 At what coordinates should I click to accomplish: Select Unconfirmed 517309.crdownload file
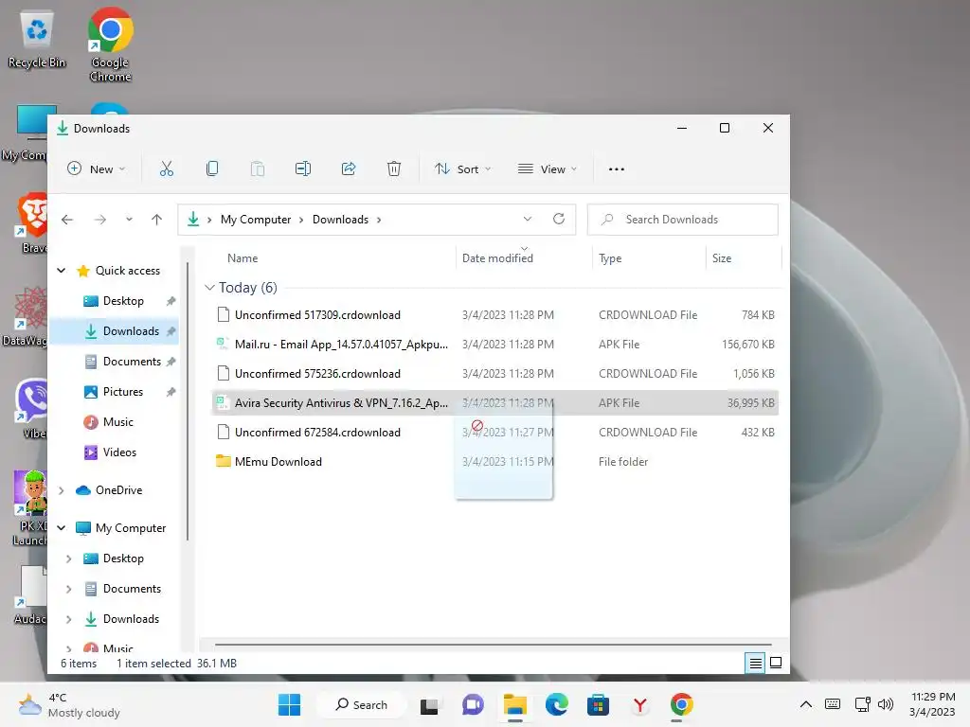click(x=494, y=315)
